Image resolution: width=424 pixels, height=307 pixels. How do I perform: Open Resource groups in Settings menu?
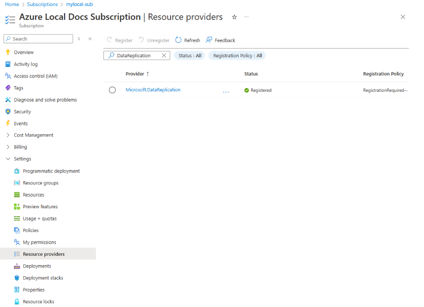click(41, 183)
